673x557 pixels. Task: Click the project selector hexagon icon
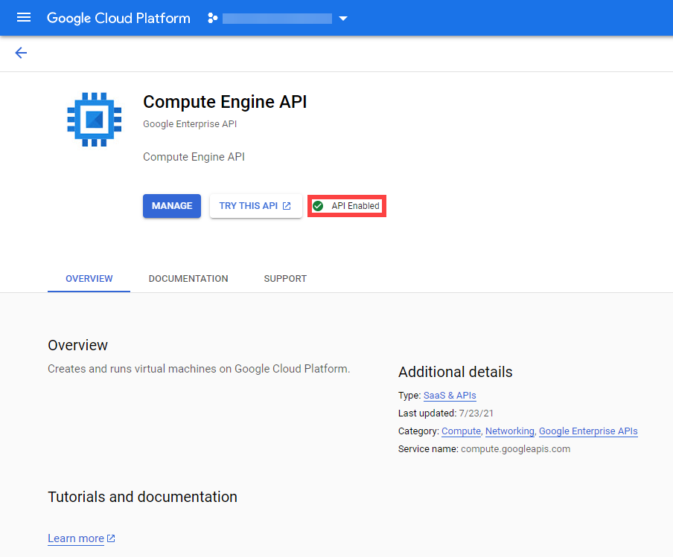[x=212, y=18]
